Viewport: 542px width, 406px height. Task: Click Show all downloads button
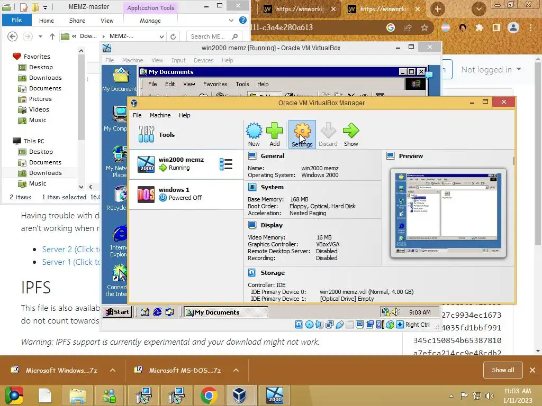(503, 370)
